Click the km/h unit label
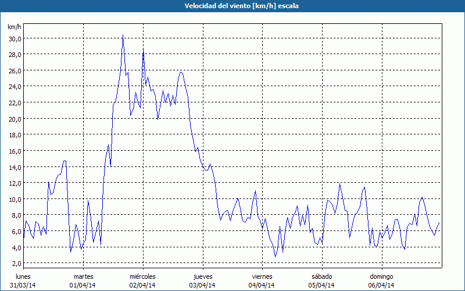 tap(14, 27)
